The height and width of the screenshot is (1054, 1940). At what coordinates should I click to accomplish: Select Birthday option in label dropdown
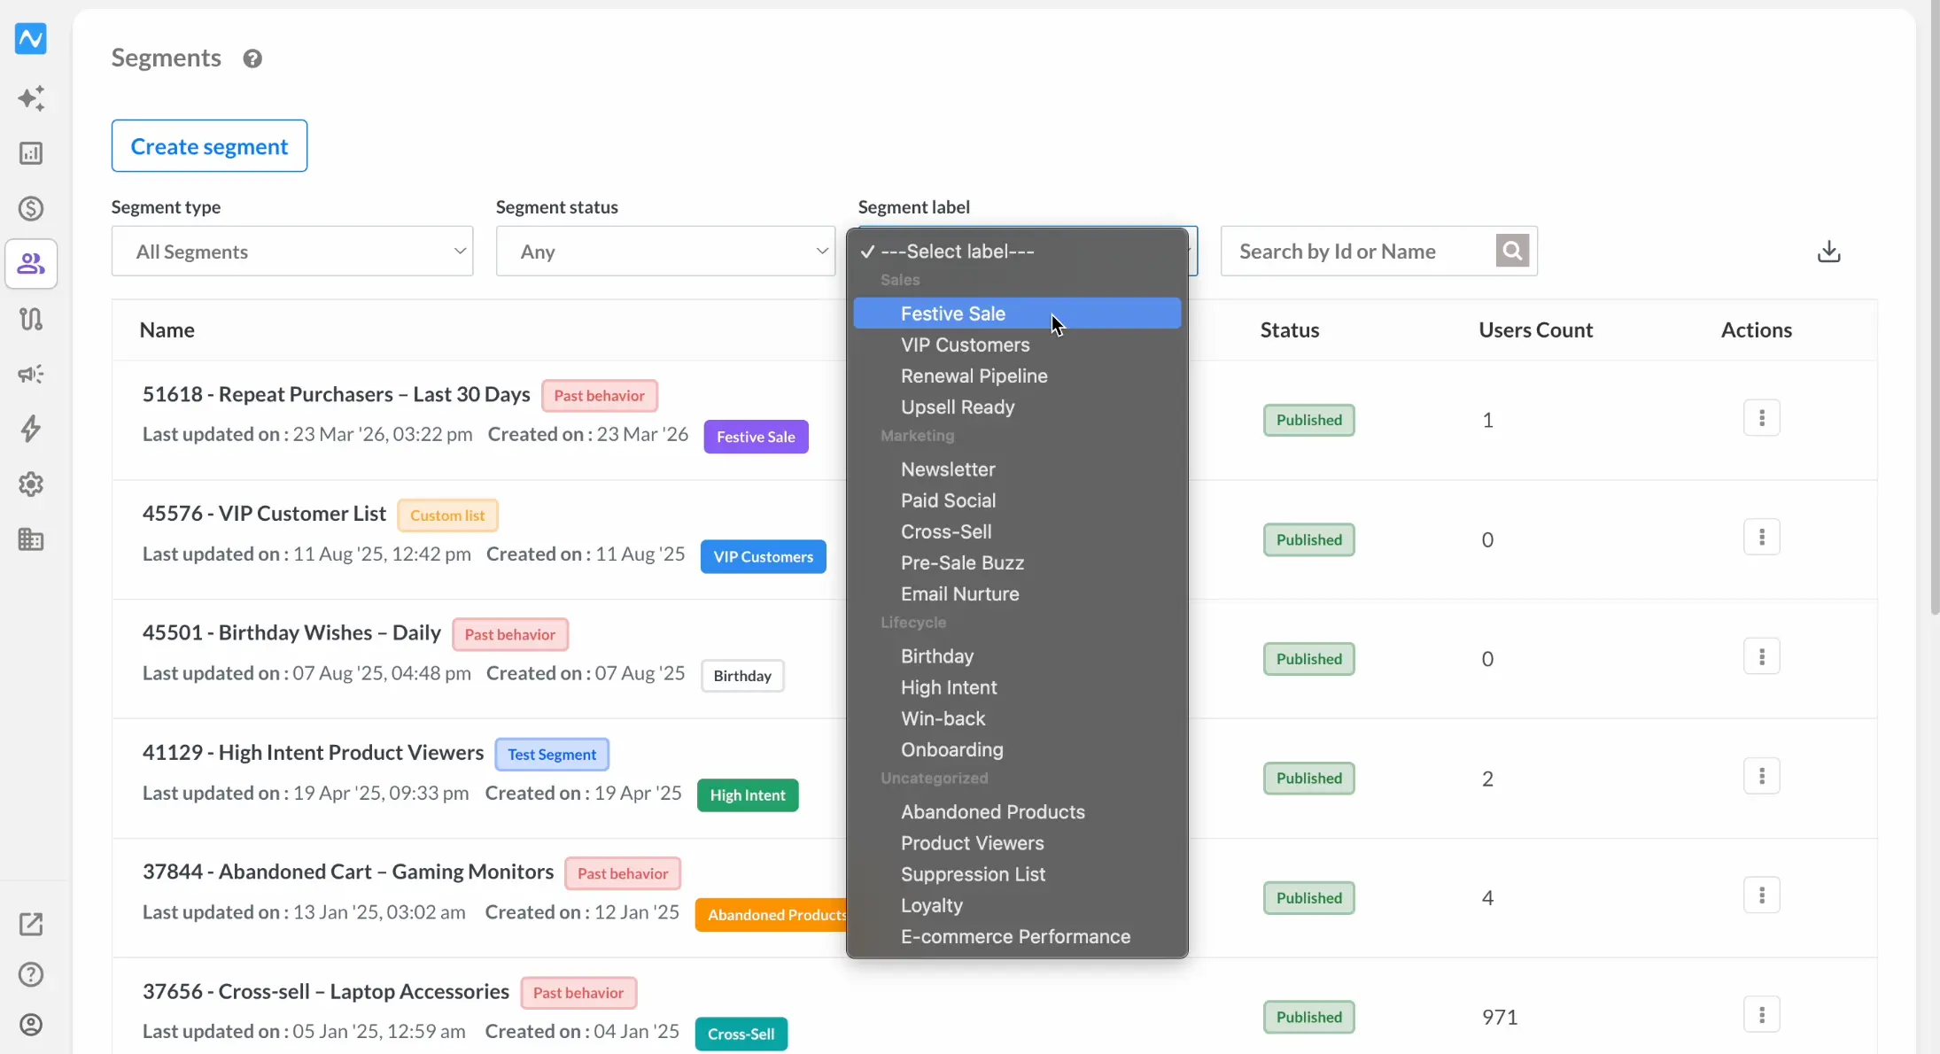(x=1017, y=656)
